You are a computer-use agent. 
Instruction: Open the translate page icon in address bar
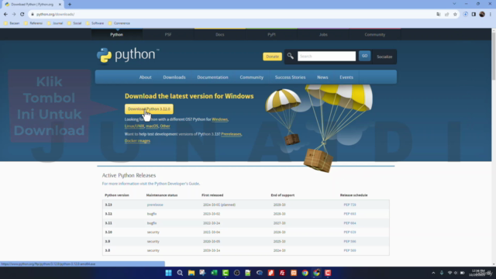tap(439, 14)
